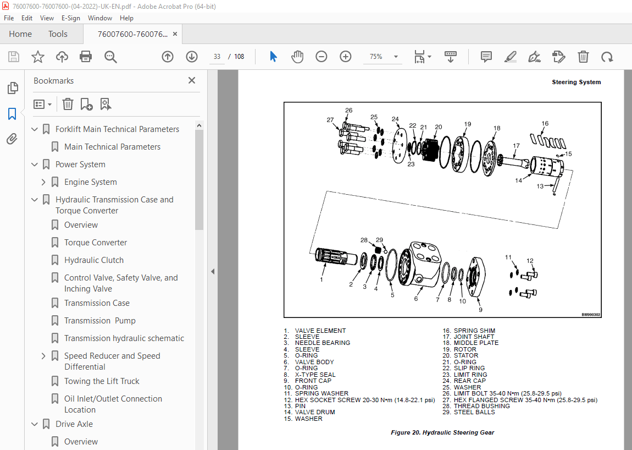Click the Search magnifier icon
The height and width of the screenshot is (450, 632).
click(110, 56)
